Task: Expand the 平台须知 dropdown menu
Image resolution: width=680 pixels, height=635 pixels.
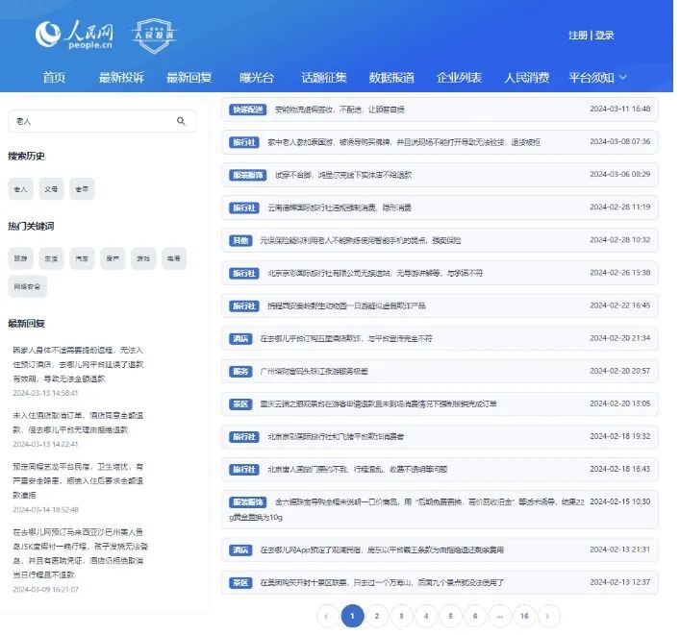Action: [x=597, y=78]
